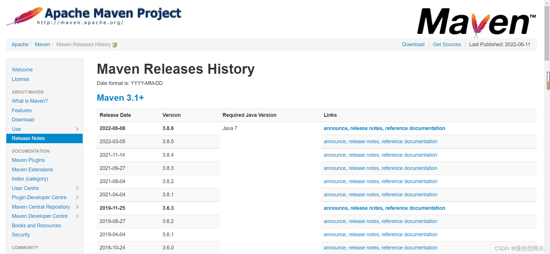Click the Apache Maven Project feather logo
550x254 pixels.
pyautogui.click(x=94, y=16)
